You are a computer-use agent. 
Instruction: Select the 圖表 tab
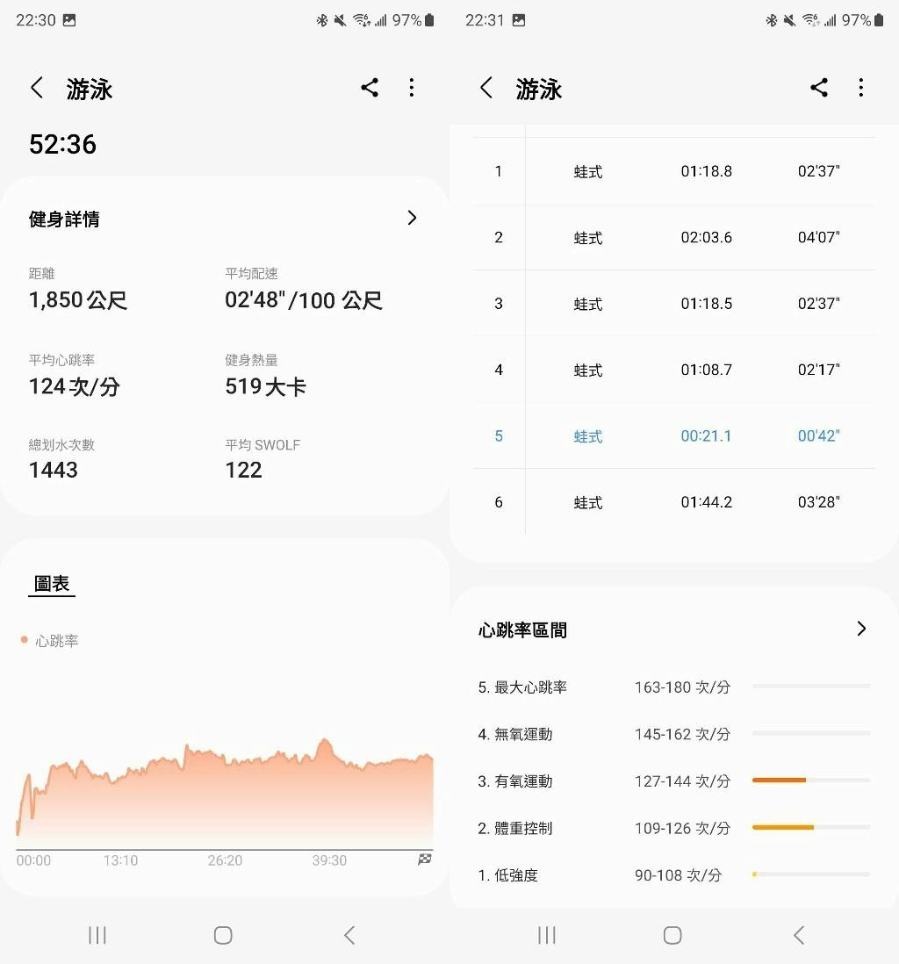pos(52,584)
